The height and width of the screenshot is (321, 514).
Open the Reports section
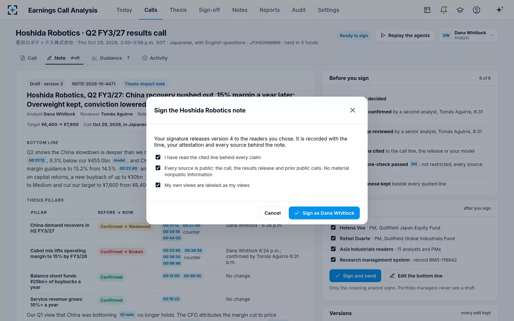[x=269, y=10]
